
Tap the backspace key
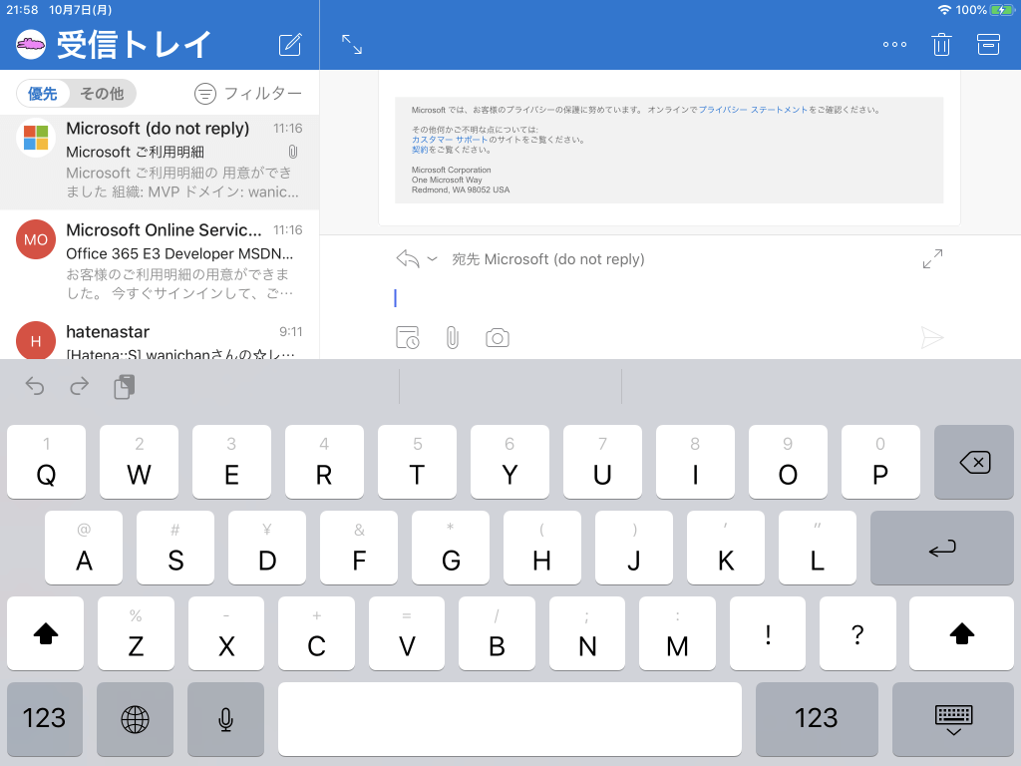point(973,462)
